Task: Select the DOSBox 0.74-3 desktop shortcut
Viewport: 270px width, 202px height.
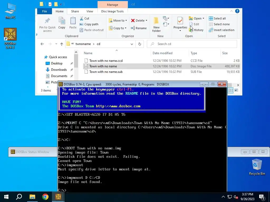Action: tap(10, 38)
